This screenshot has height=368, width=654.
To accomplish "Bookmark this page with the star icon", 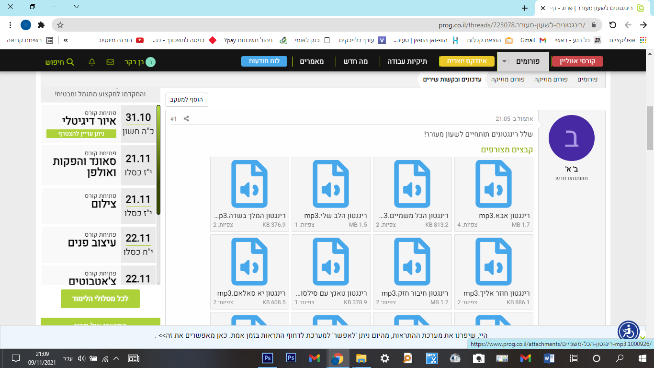I will point(60,25).
